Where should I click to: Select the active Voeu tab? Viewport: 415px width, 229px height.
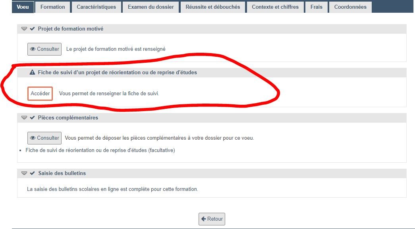23,7
